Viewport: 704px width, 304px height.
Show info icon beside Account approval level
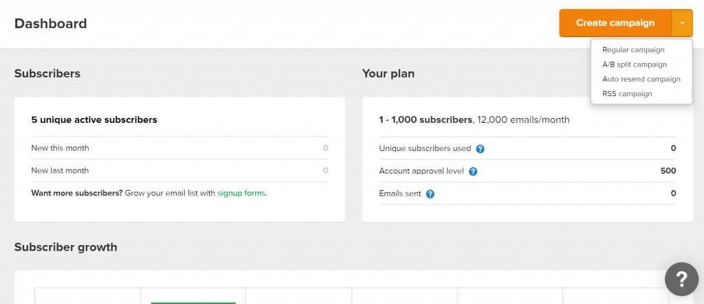pyautogui.click(x=473, y=172)
